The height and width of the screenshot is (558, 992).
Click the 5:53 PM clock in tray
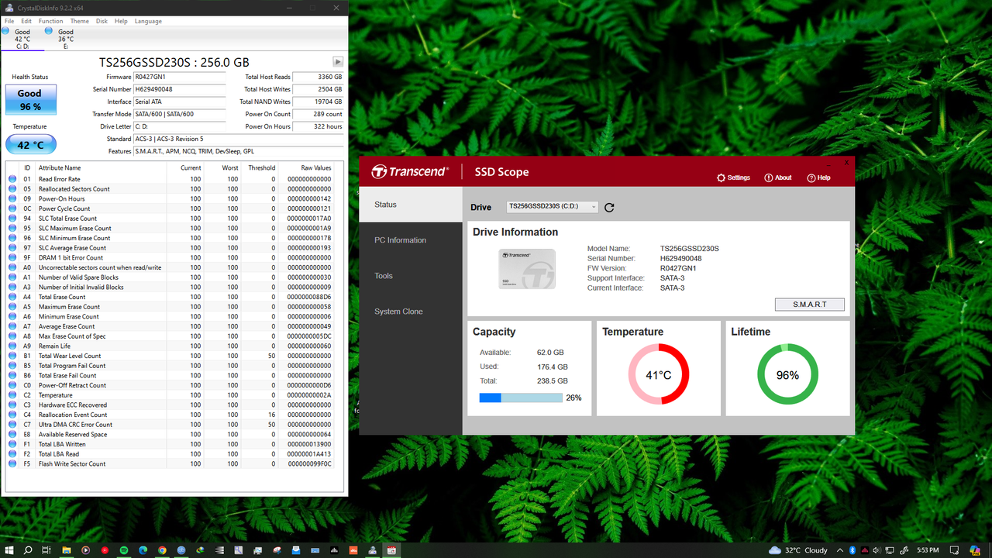click(x=928, y=550)
